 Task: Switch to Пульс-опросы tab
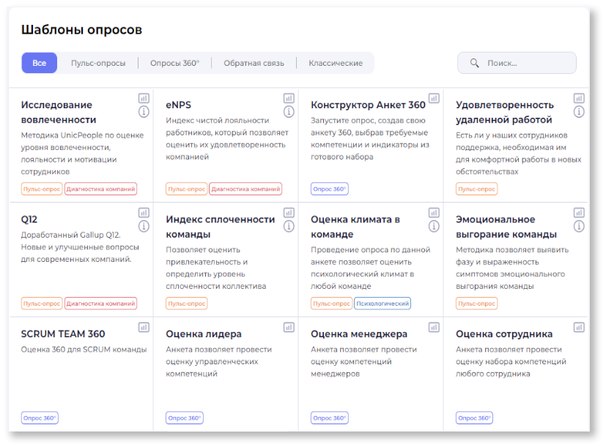point(98,64)
